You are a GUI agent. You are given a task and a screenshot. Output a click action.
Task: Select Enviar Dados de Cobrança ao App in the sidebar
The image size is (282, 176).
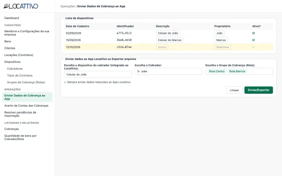[27, 97]
